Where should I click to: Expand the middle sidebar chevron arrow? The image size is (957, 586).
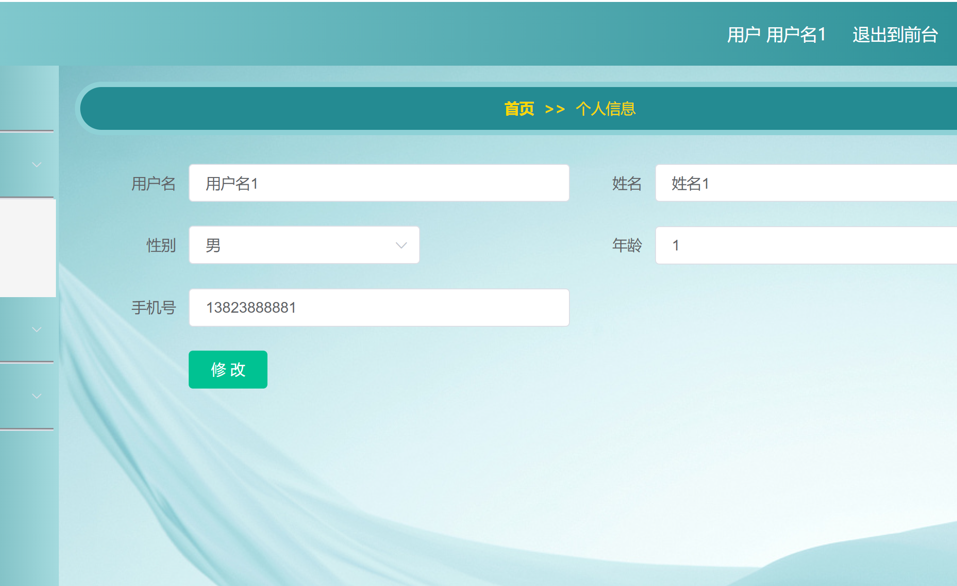coord(36,330)
